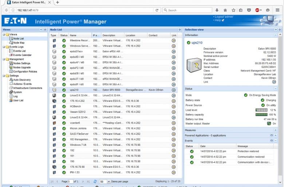Click page number input field
The image size is (284, 187).
point(71,182)
